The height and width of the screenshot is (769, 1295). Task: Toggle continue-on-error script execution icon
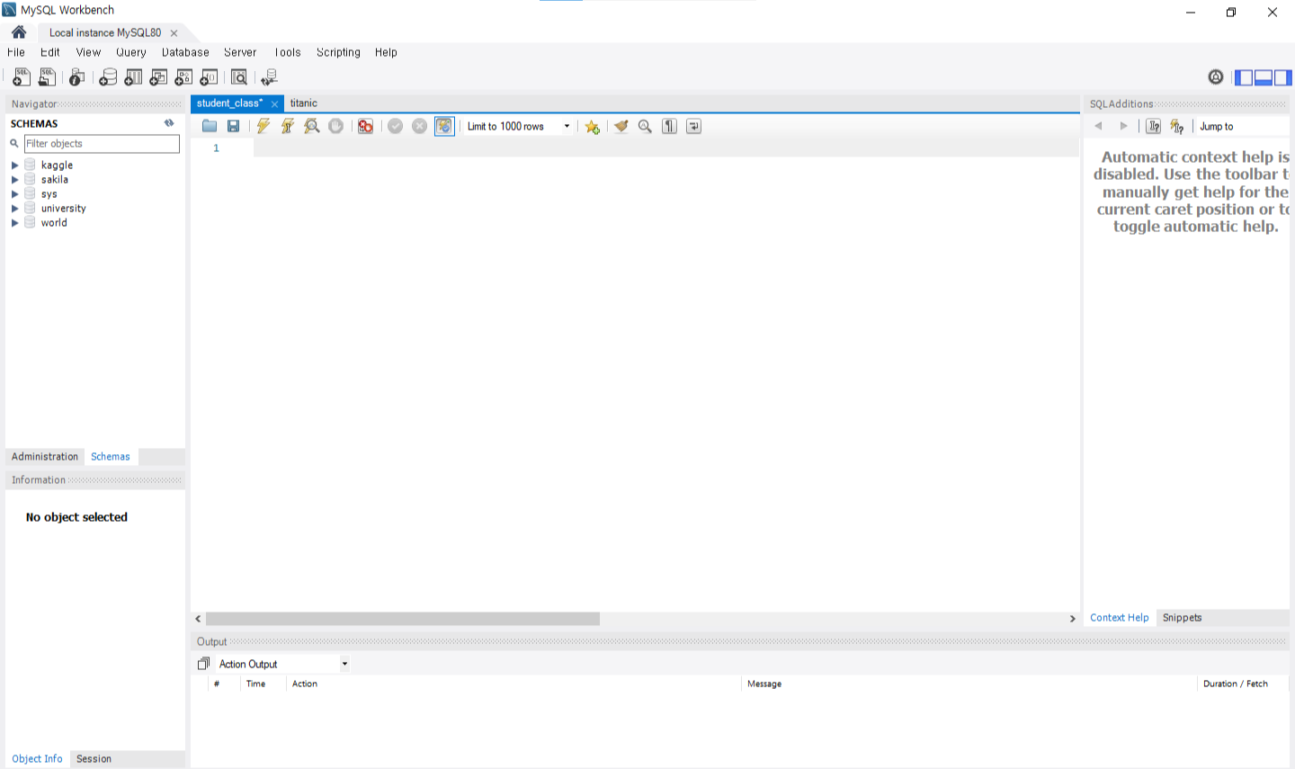point(365,126)
